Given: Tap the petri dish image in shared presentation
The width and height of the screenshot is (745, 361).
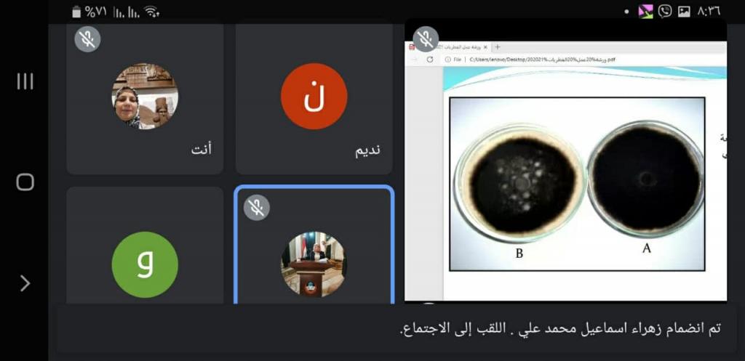Looking at the screenshot, I should click(x=577, y=184).
